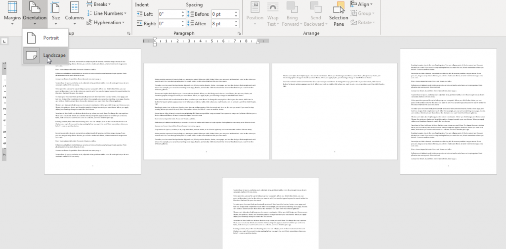Open the Selection Pane
Image resolution: width=506 pixels, height=249 pixels.
point(338,13)
